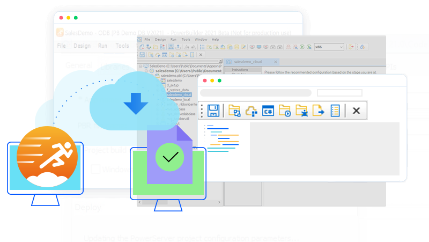Click the small cloud icon in second toolbar row
Viewport: 429px width, 242px height.
(x=158, y=55)
